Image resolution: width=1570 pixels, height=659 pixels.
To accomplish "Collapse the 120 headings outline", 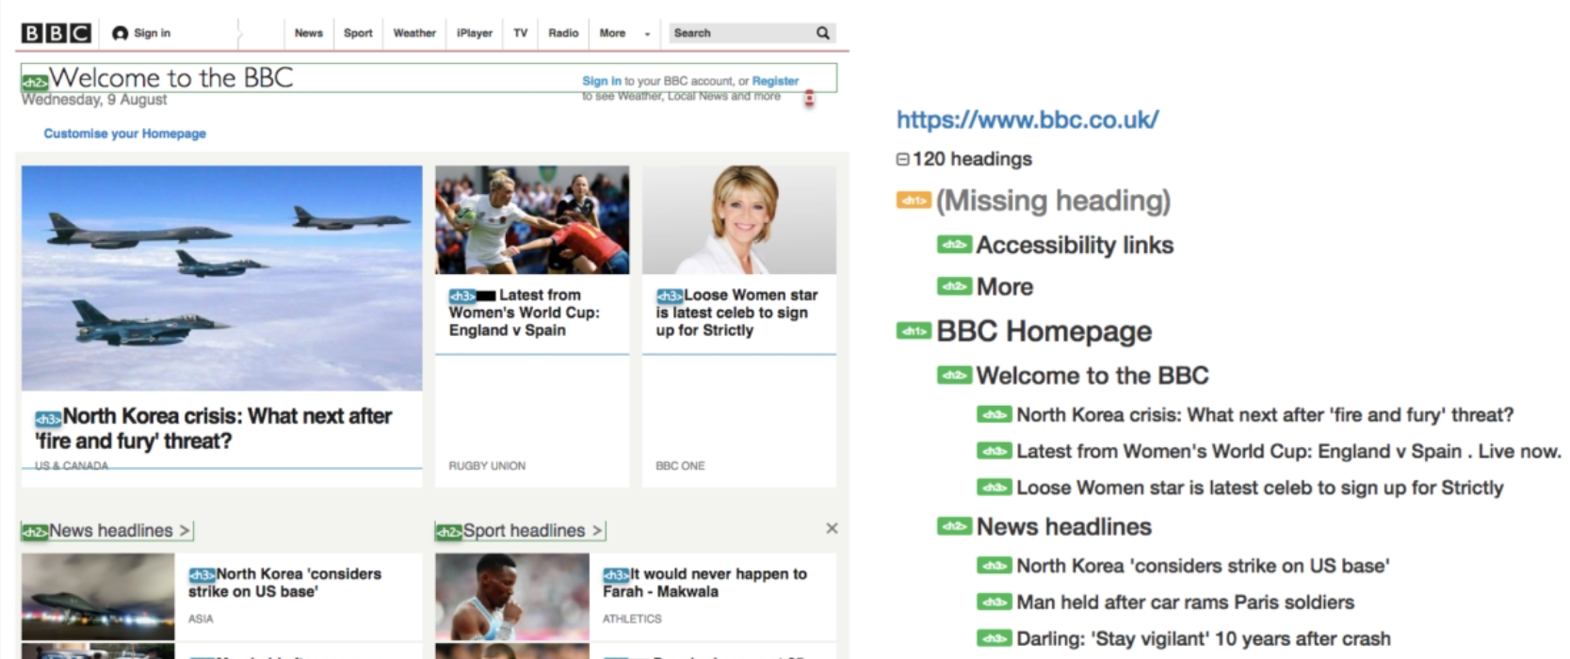I will [x=902, y=159].
